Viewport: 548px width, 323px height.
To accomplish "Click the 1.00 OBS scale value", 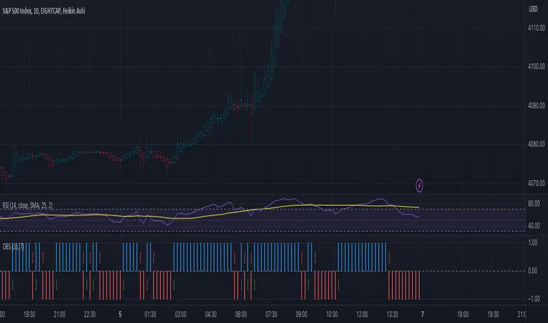I will click(x=533, y=243).
